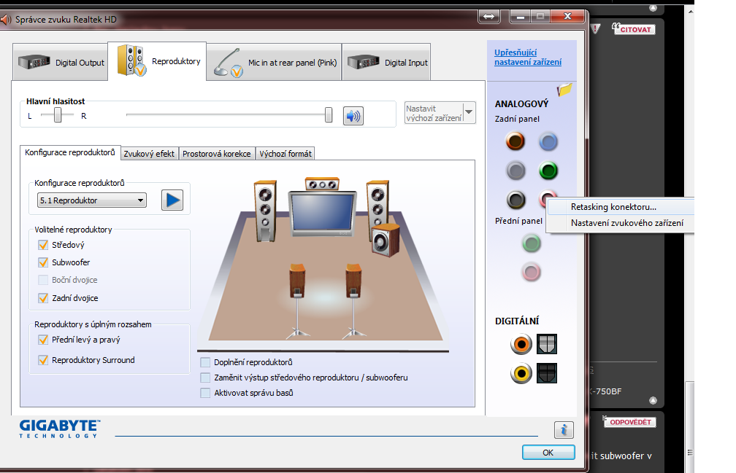Image resolution: width=736 pixels, height=473 pixels.
Task: Switch to the Digital Output tab
Action: point(61,62)
